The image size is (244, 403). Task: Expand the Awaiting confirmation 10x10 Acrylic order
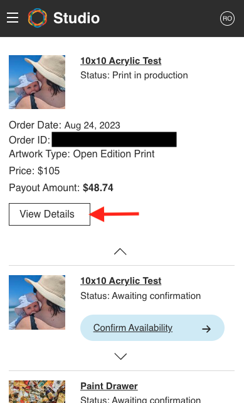pyautogui.click(x=120, y=356)
